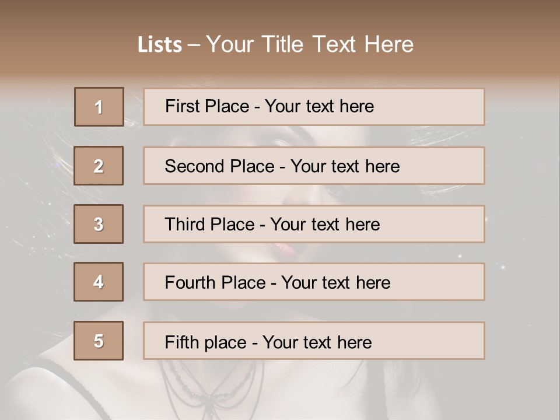Select the number 2 box
This screenshot has width=560, height=420.
[99, 166]
